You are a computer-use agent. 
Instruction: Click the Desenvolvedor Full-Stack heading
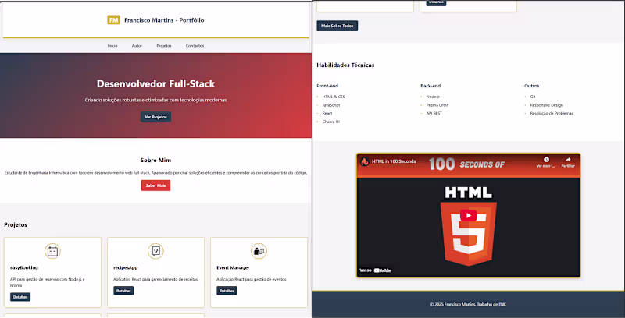(x=155, y=84)
